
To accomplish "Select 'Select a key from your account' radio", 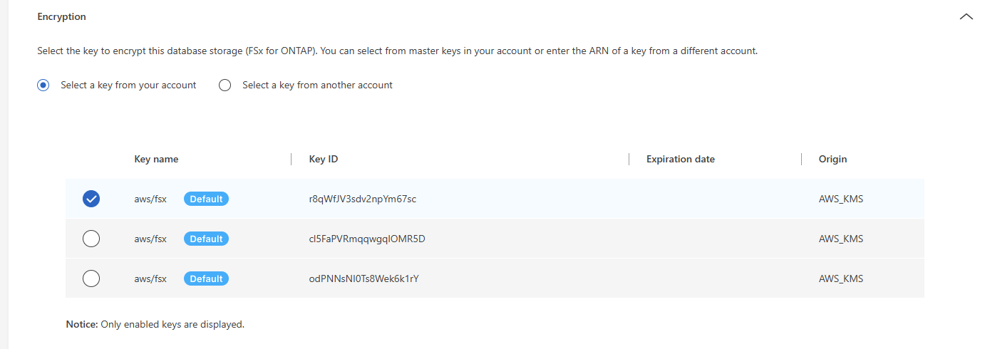I will (43, 85).
